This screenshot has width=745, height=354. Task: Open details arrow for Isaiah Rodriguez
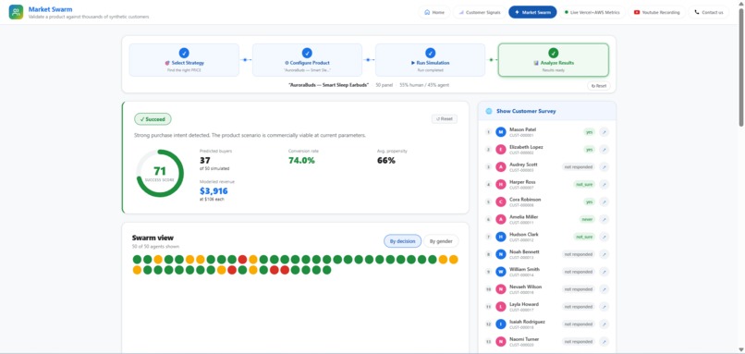pos(604,324)
